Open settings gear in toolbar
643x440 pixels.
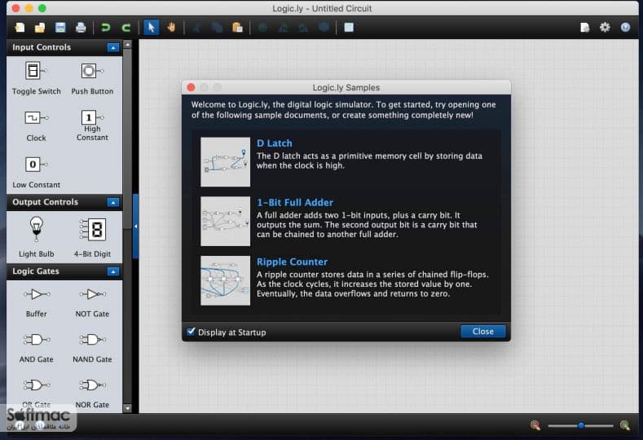pos(605,28)
